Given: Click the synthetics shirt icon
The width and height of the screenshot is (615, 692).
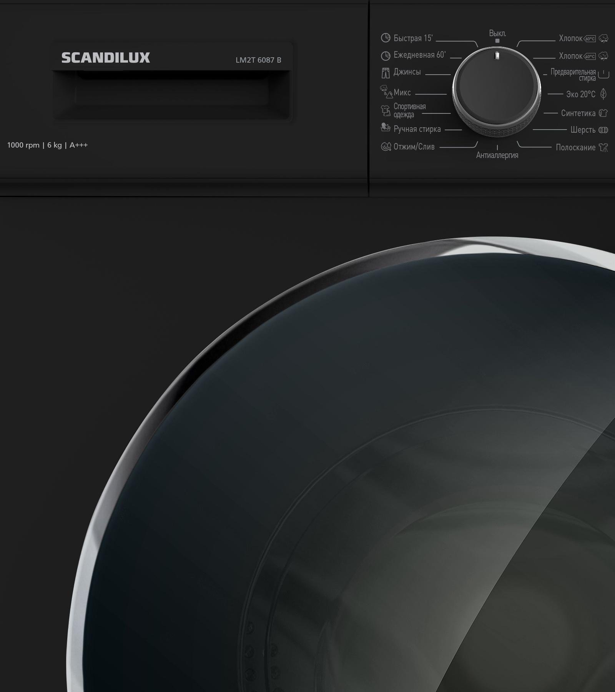Looking at the screenshot, I should click(603, 113).
